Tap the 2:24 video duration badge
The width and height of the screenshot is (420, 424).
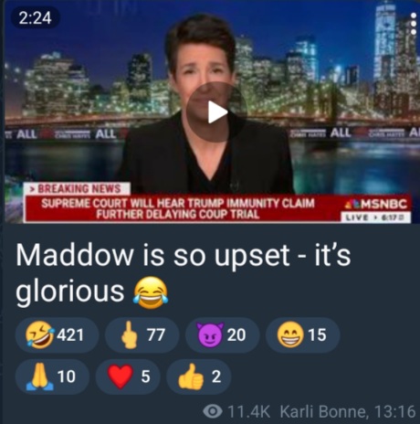[36, 17]
